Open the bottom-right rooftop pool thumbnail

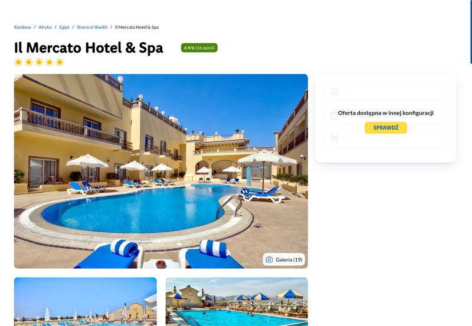[237, 302]
